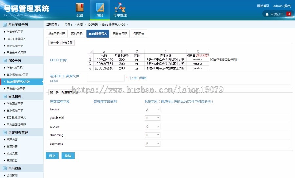Click the 原数据库字段 column header
This screenshot has height=178, width=295.
tap(60, 101)
